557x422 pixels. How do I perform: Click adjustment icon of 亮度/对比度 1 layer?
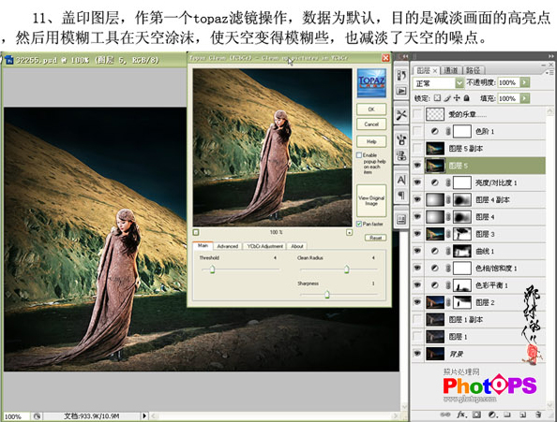pos(435,182)
